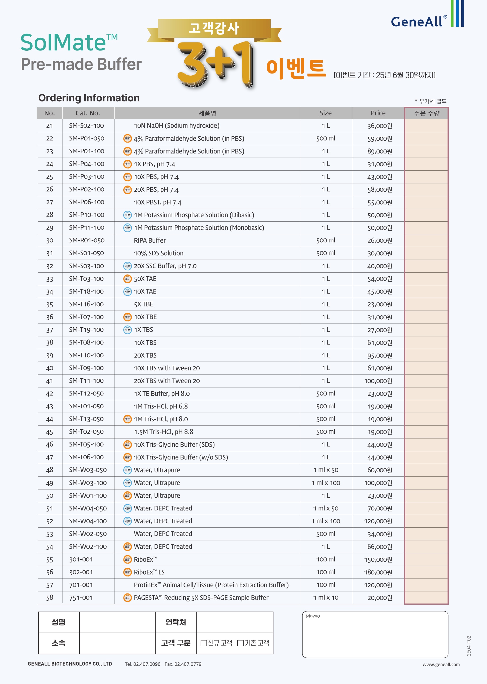Click the 제품명 column header
This screenshot has height=684, width=487.
click(207, 113)
